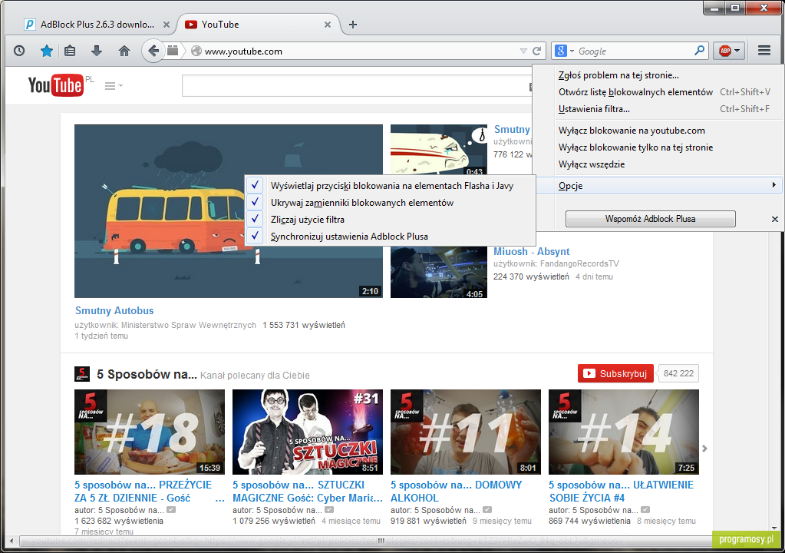
Task: Close the AdBlock Plus 2.6.3 download tab
Action: (167, 25)
